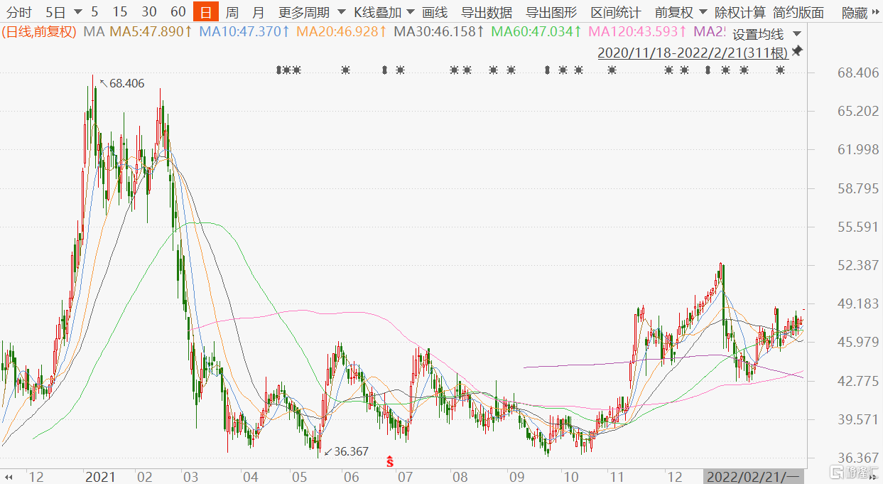883x484 pixels.
Task: Select the 60 minute period
Action: [x=178, y=12]
